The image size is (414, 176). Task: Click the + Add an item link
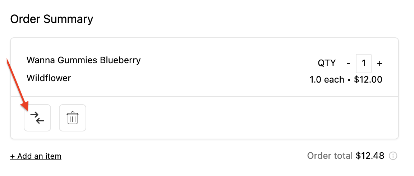[36, 156]
